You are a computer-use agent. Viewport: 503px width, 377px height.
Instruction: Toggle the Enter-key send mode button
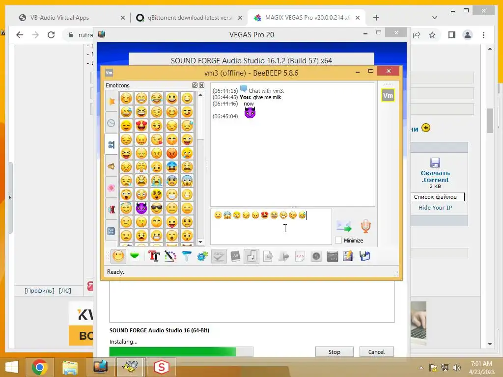(x=251, y=256)
